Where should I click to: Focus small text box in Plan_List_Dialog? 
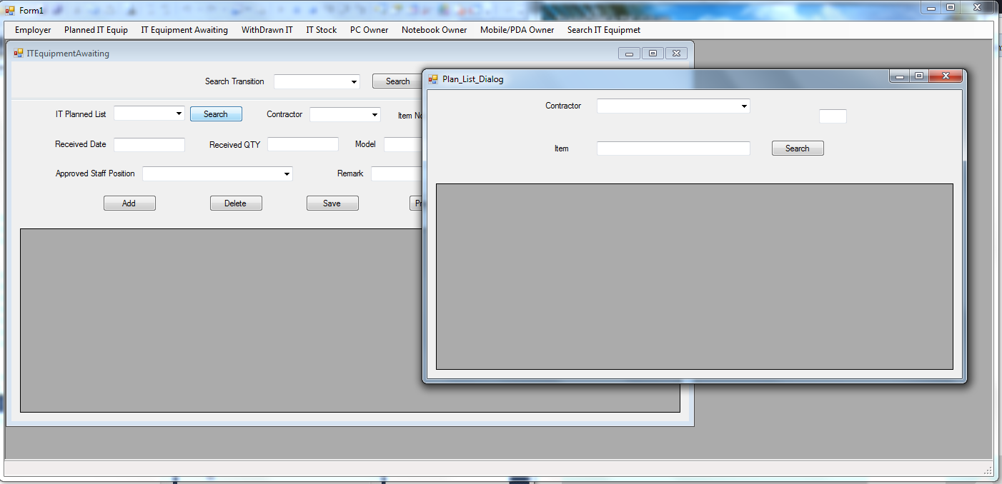(x=833, y=116)
